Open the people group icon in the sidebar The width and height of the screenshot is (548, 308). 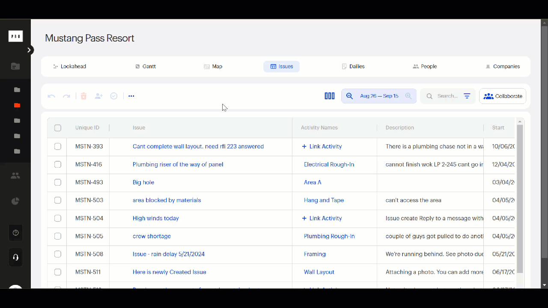15,175
